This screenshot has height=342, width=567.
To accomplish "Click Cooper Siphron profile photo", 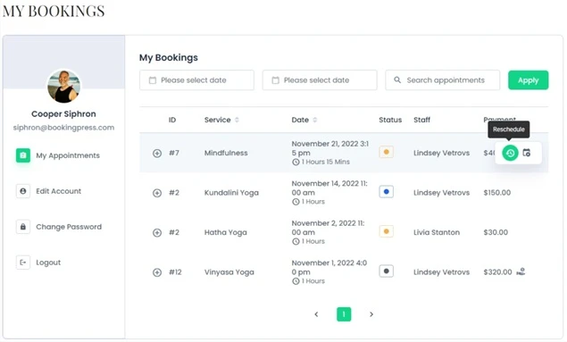I will pyautogui.click(x=64, y=87).
